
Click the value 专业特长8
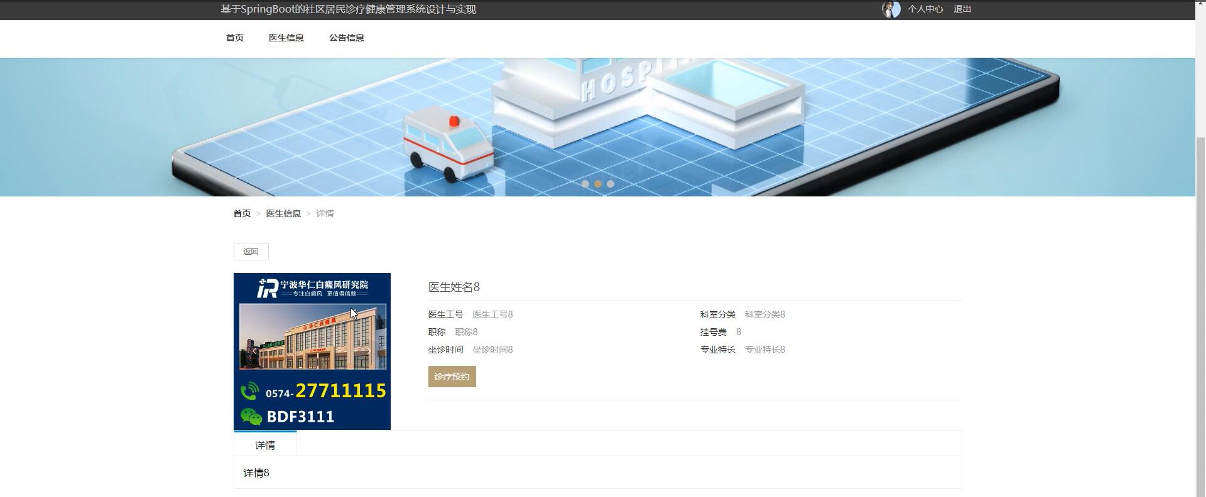coord(765,350)
